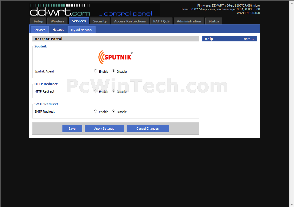Switch to NAT / QoS tab

click(161, 21)
